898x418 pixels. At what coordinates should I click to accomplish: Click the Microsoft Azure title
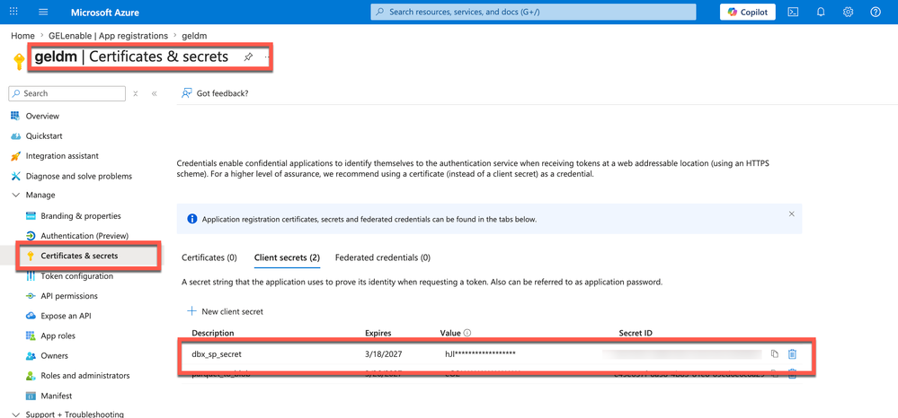(105, 13)
